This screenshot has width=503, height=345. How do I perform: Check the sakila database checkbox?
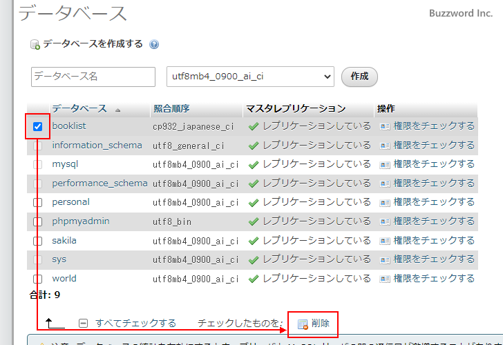coord(37,241)
